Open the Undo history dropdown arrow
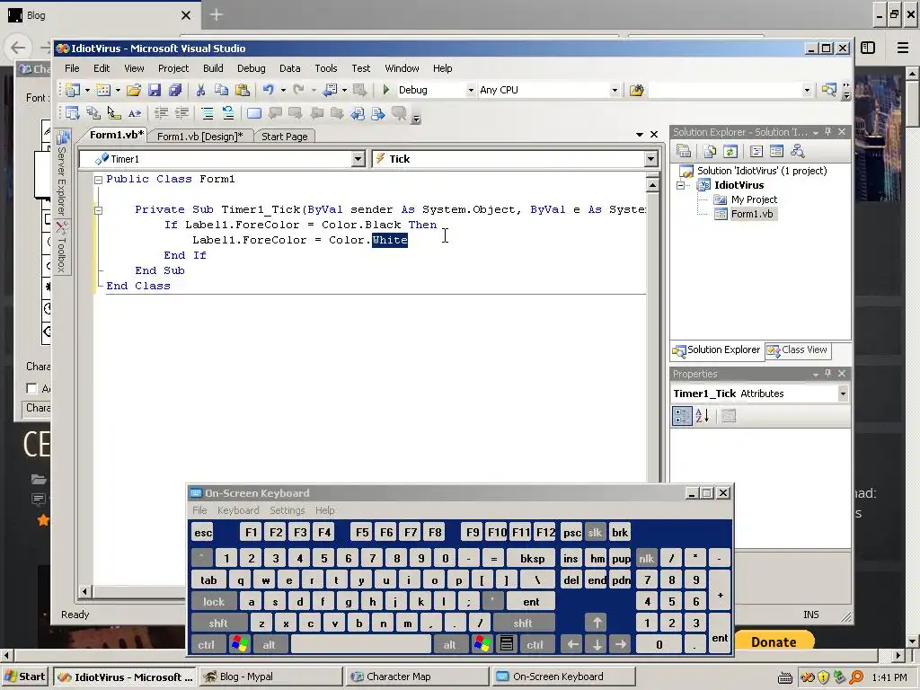 (x=283, y=90)
